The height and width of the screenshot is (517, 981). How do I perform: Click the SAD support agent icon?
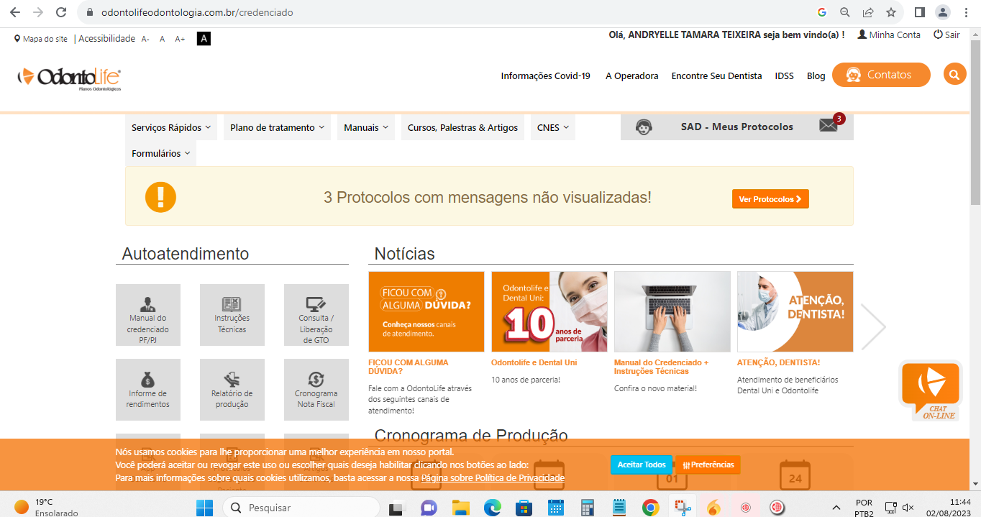click(x=644, y=127)
